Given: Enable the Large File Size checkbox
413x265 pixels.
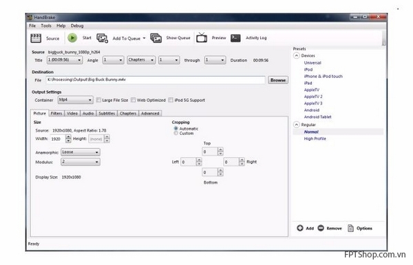Looking at the screenshot, I should [x=98, y=100].
